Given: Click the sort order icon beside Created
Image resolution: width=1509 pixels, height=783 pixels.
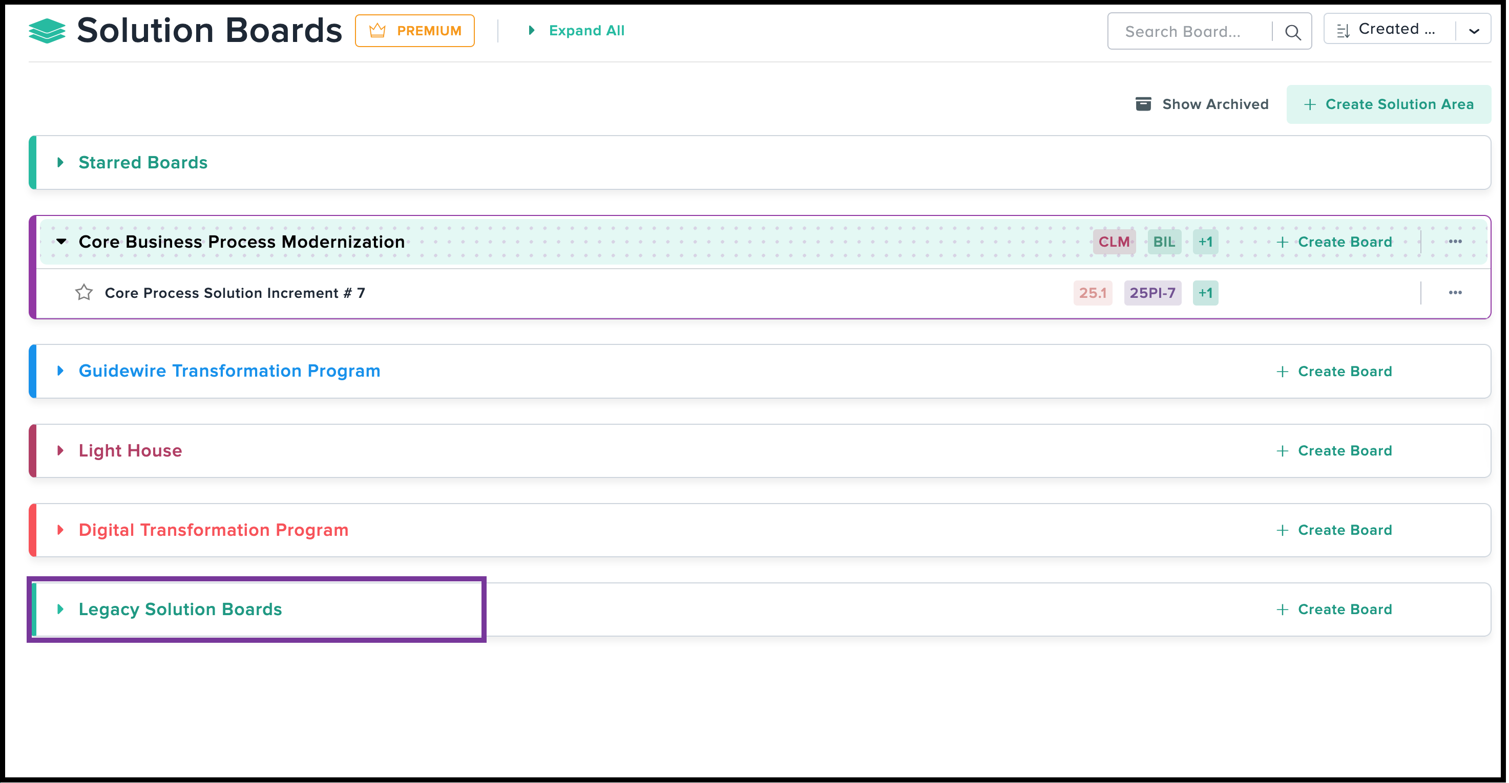Looking at the screenshot, I should (x=1343, y=31).
